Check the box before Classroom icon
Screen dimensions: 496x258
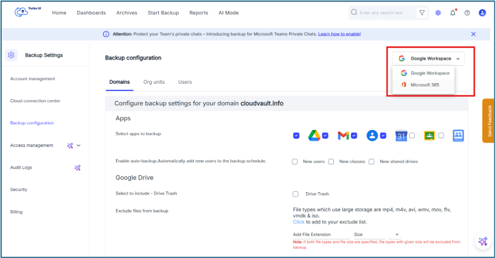(412, 136)
